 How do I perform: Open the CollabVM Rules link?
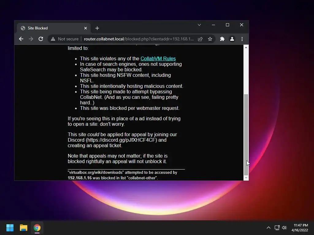point(158,58)
